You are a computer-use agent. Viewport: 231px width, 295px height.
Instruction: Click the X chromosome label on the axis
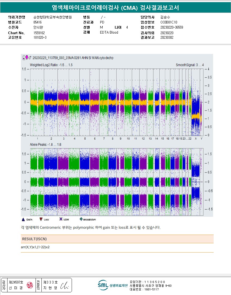pyautogui.click(x=196, y=139)
